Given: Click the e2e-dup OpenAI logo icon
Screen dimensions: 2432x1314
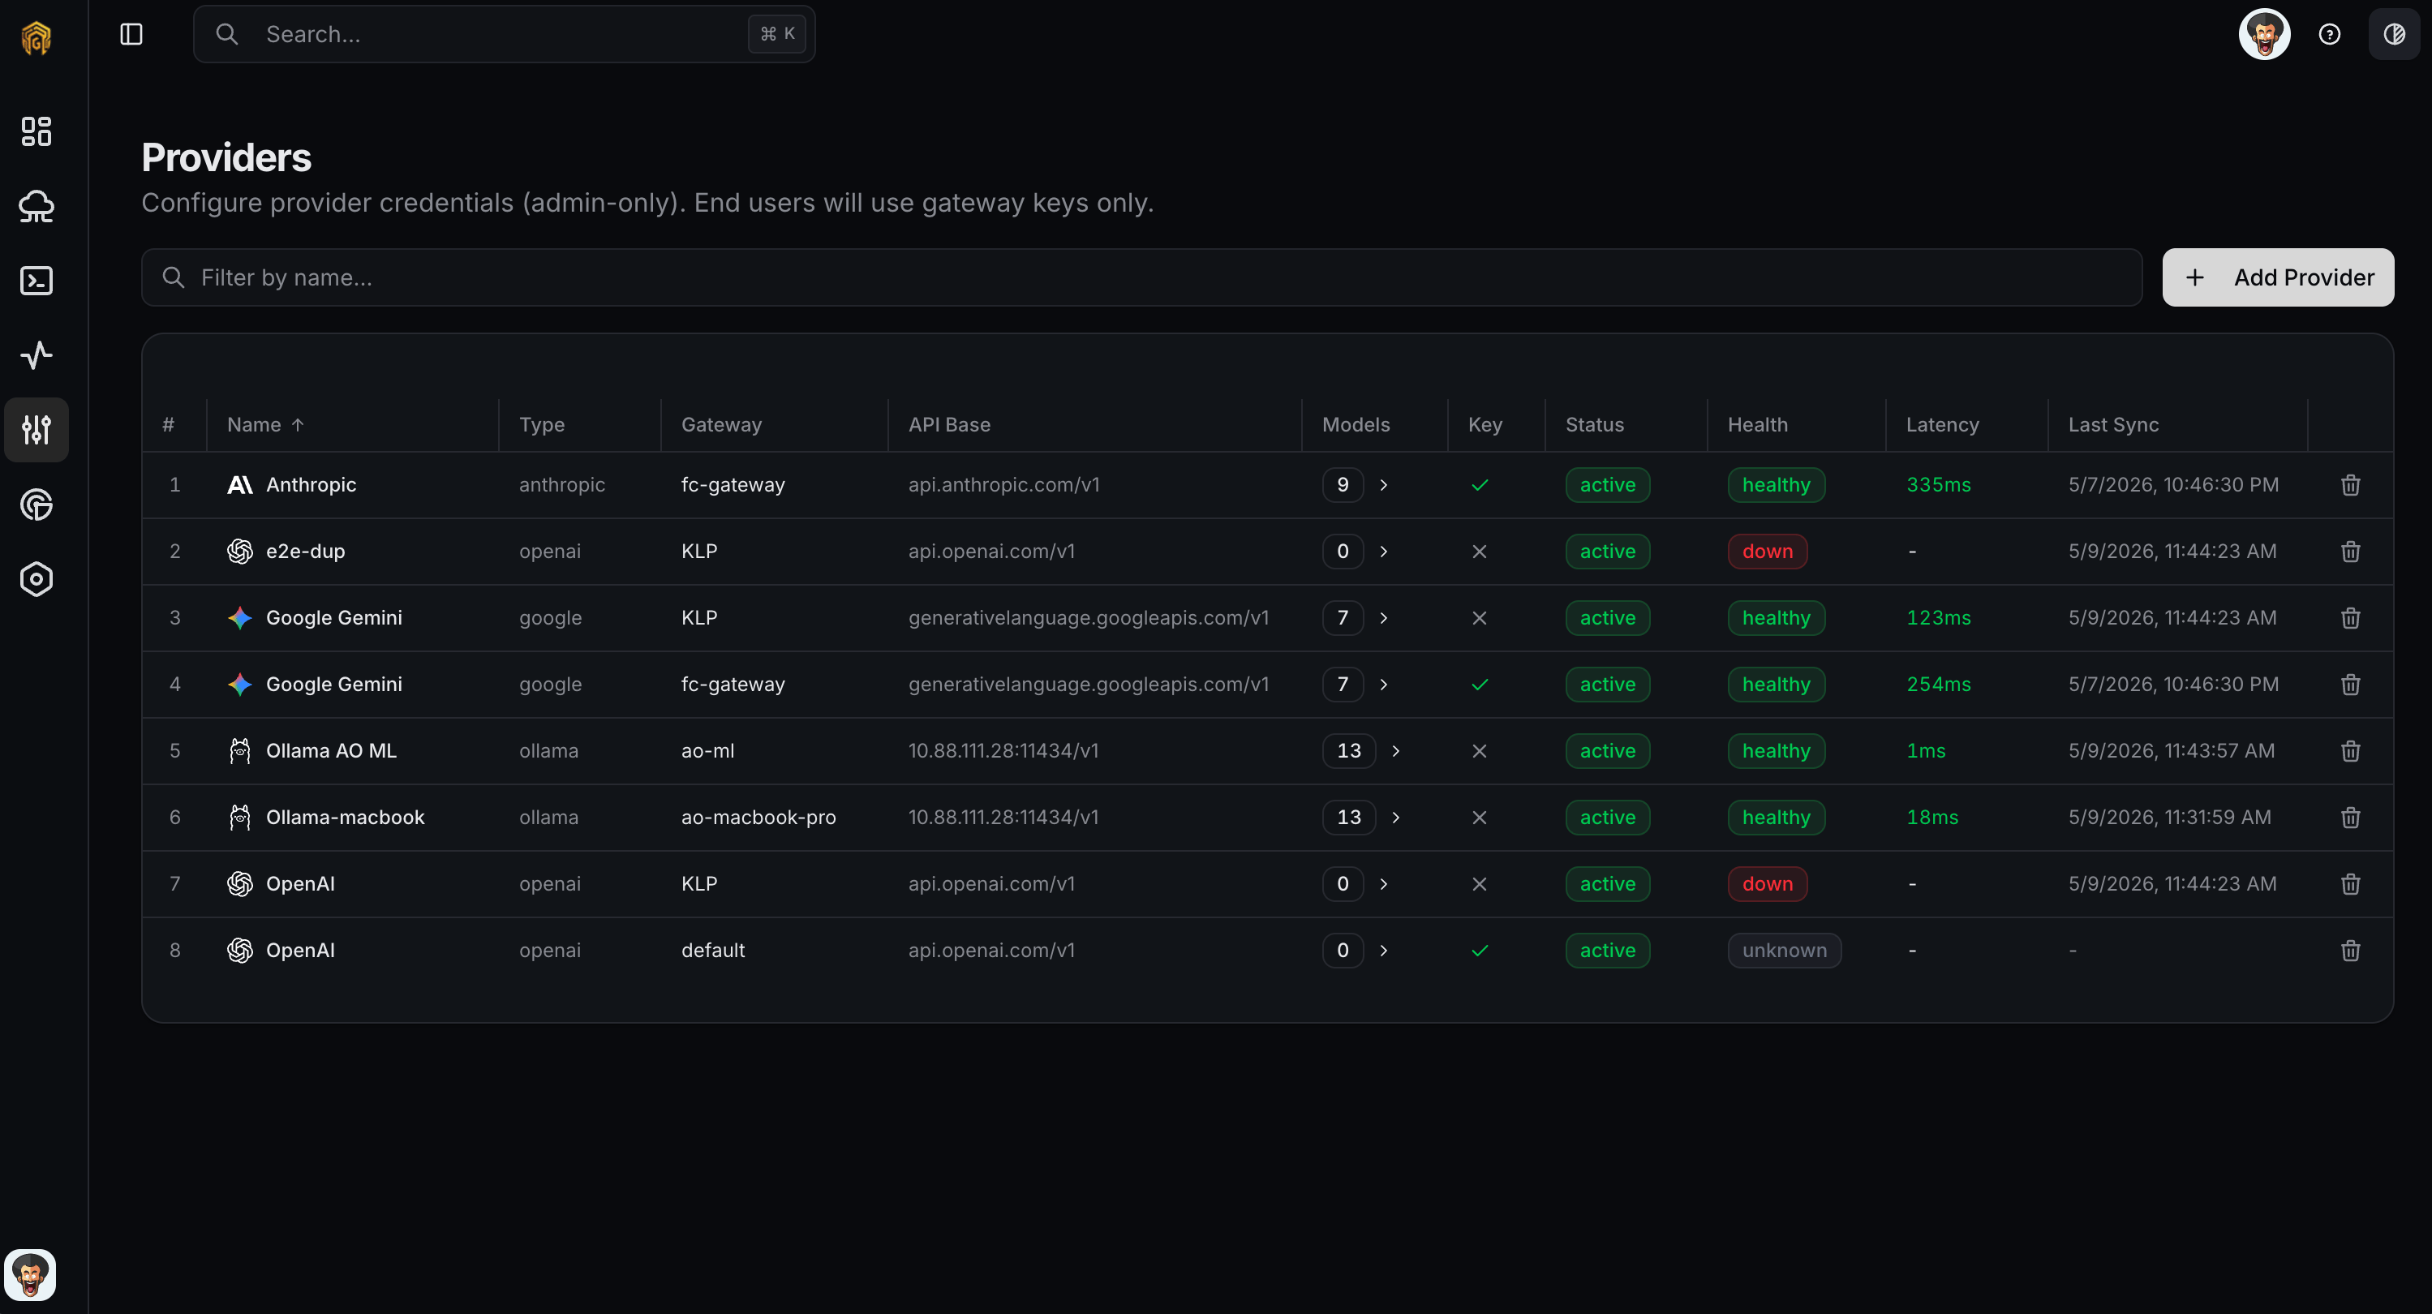Looking at the screenshot, I should pyautogui.click(x=240, y=552).
